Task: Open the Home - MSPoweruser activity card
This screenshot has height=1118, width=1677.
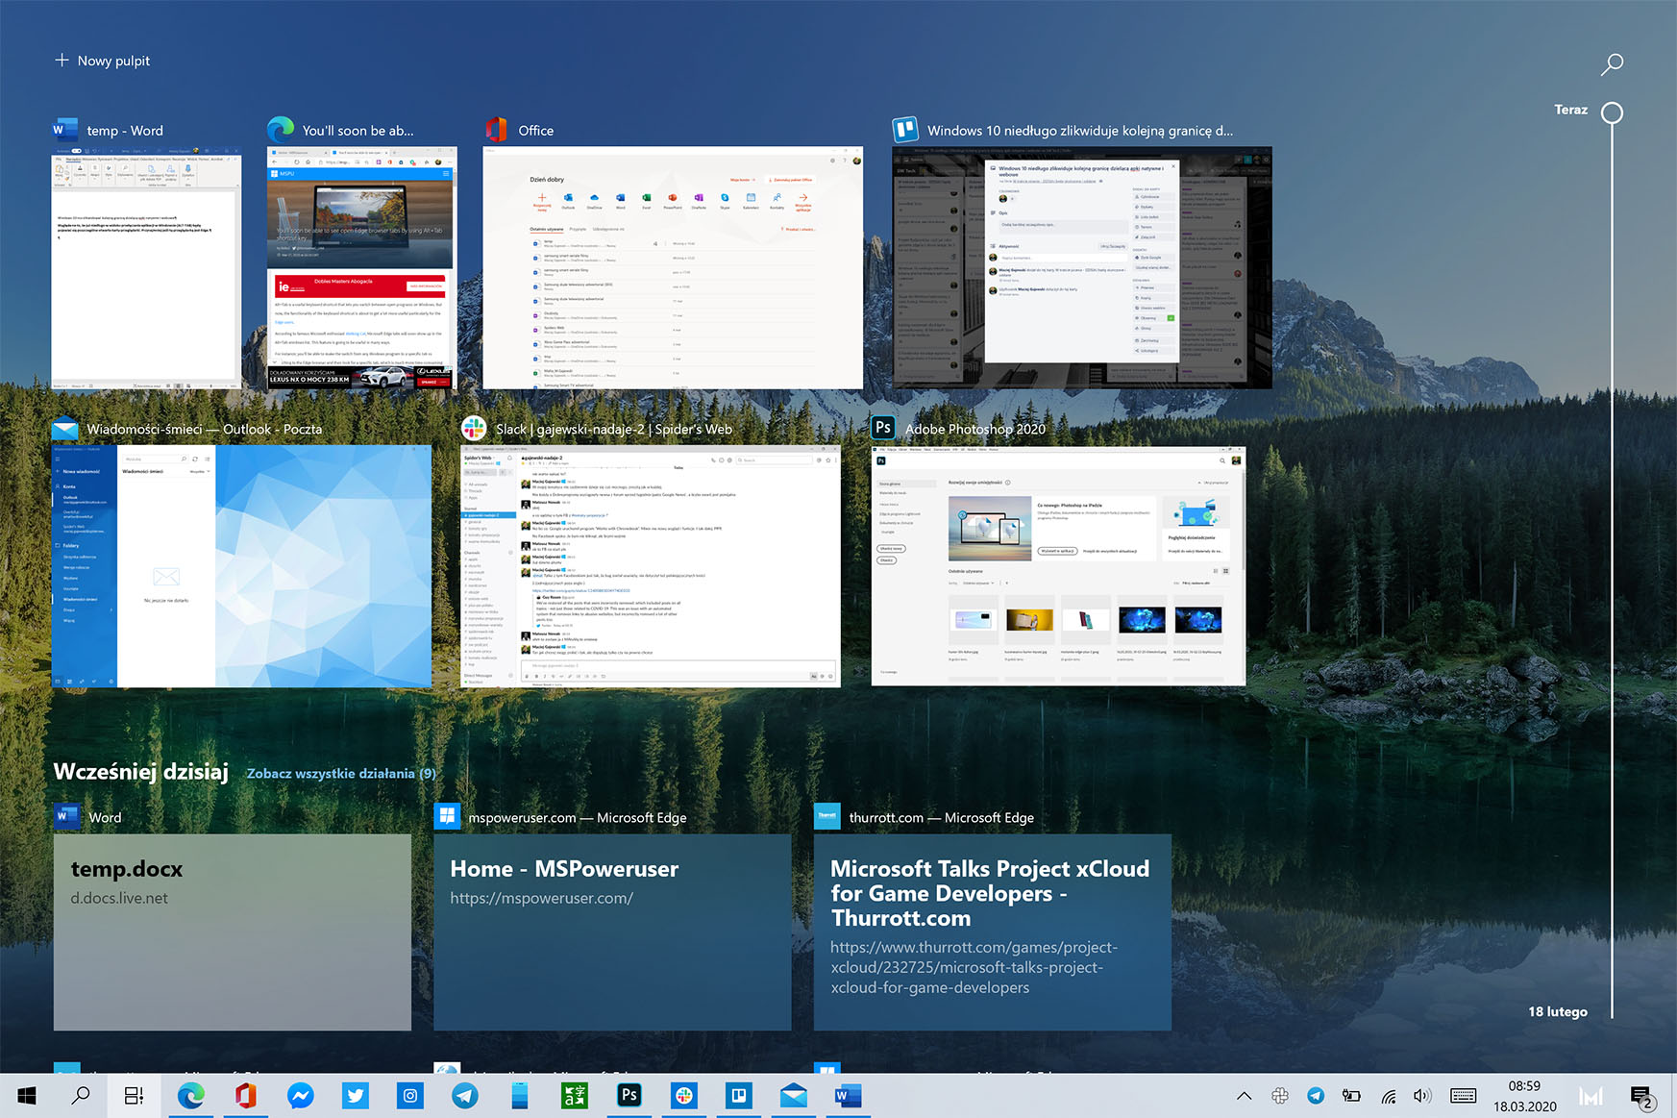Action: (x=612, y=932)
